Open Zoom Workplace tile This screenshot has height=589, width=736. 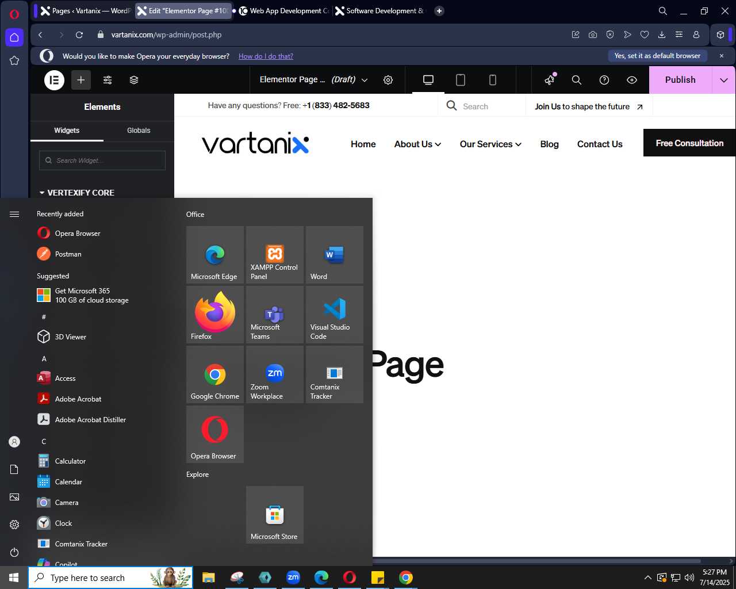click(x=275, y=374)
